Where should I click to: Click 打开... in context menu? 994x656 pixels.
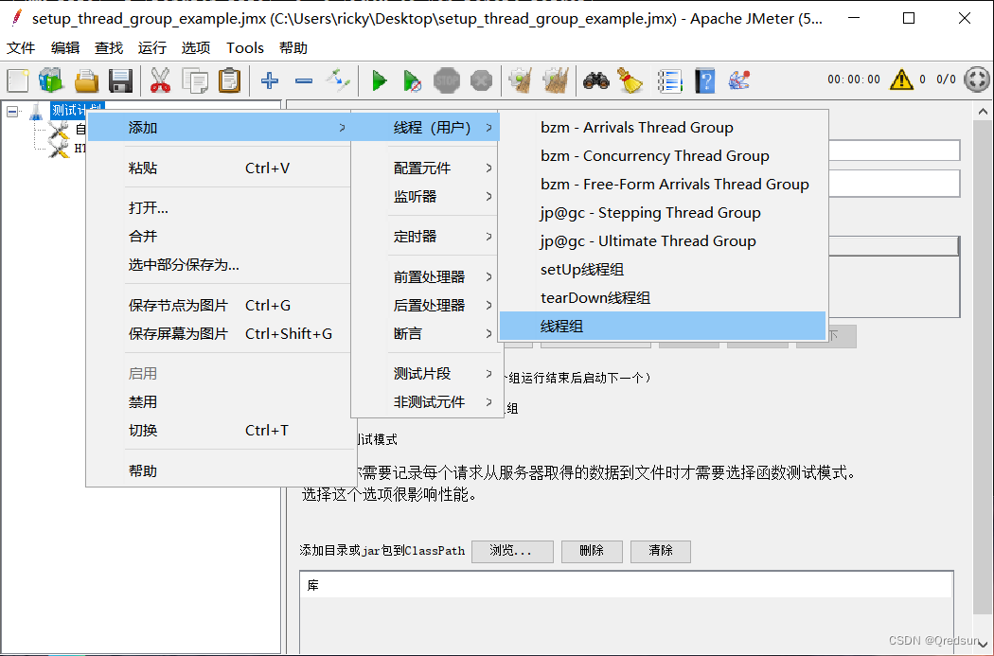pyautogui.click(x=219, y=208)
